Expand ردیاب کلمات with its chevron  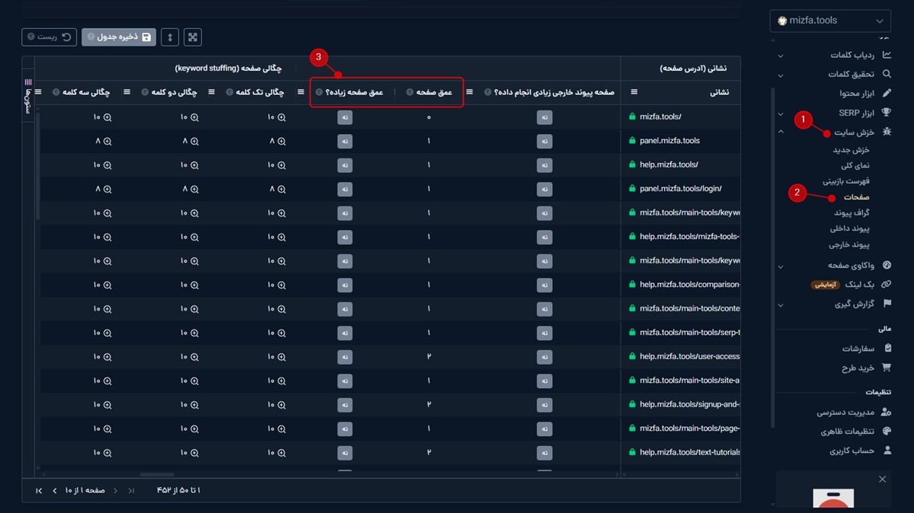pyautogui.click(x=780, y=56)
